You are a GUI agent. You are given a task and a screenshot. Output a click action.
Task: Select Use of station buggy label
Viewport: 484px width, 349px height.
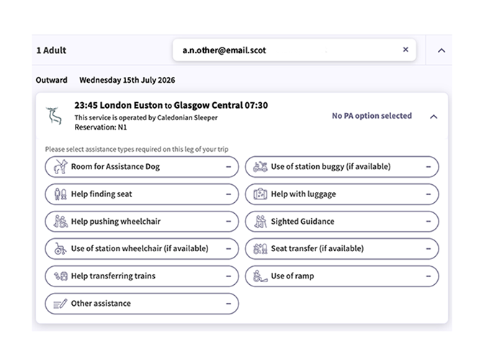click(331, 167)
